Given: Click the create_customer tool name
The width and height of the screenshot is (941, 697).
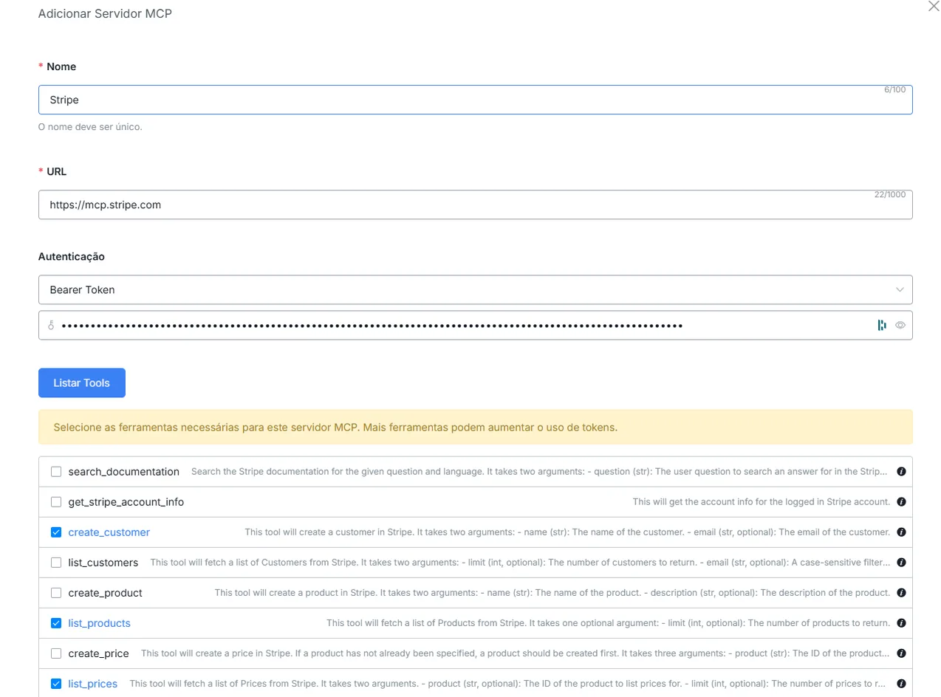Looking at the screenshot, I should point(109,532).
